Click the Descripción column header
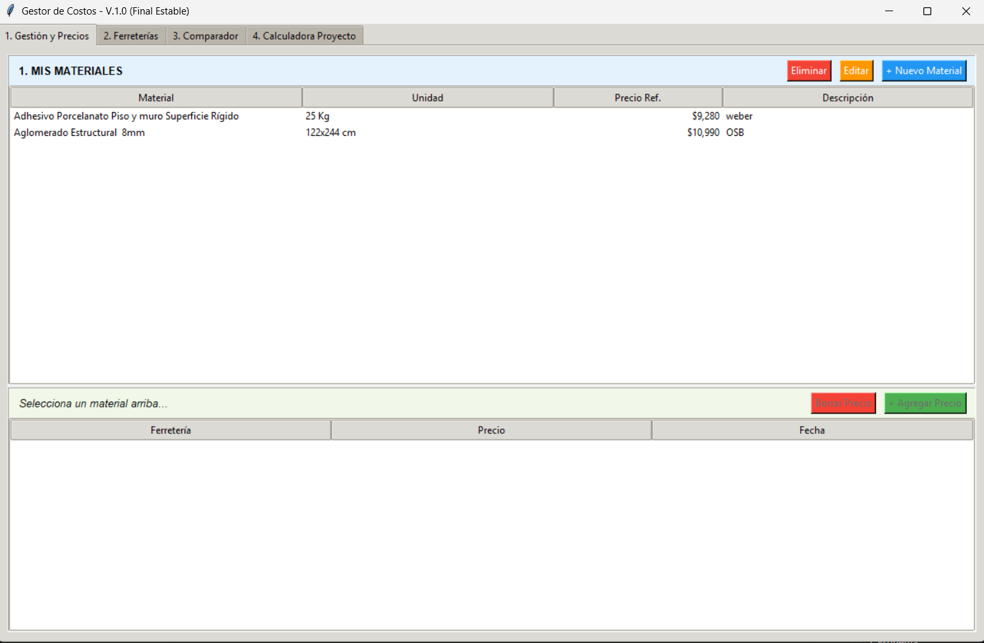Image resolution: width=984 pixels, height=643 pixels. 847,98
